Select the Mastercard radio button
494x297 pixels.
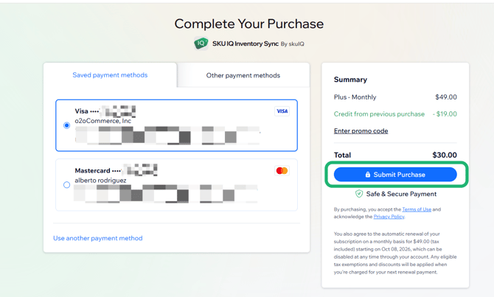coord(66,185)
